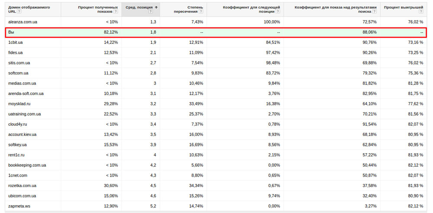
Task: Select the medias.com.ua domain cell
Action: 22,84
